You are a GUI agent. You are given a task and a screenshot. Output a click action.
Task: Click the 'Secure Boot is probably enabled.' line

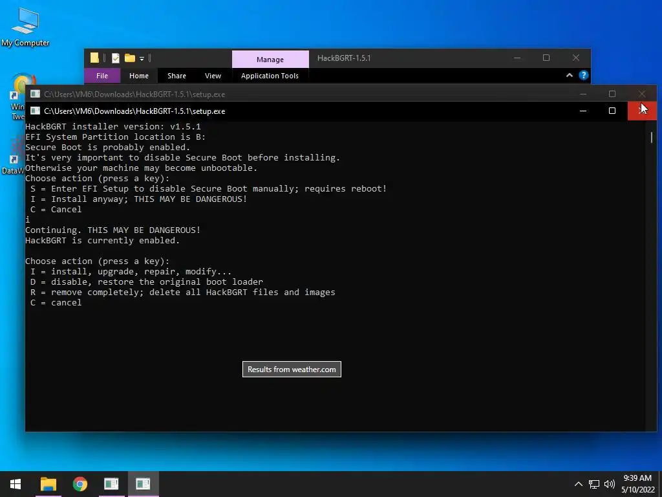click(108, 147)
